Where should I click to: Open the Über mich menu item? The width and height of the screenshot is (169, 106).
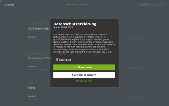72,5
